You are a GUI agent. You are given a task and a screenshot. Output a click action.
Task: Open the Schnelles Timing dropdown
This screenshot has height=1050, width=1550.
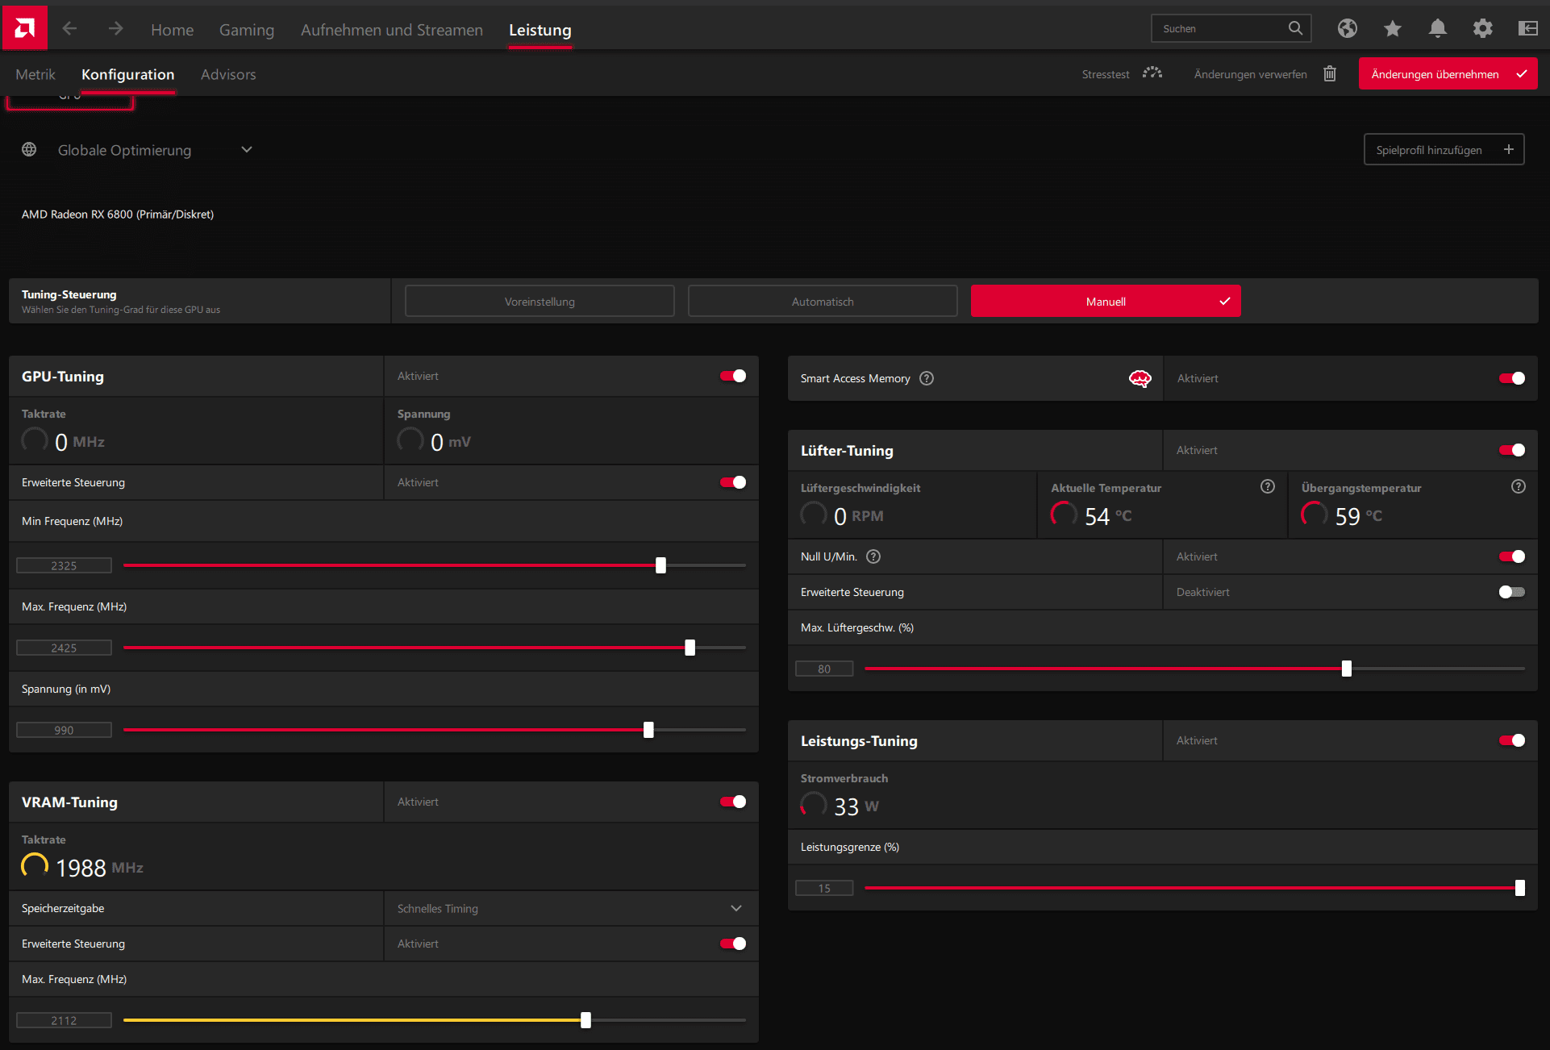pos(736,908)
